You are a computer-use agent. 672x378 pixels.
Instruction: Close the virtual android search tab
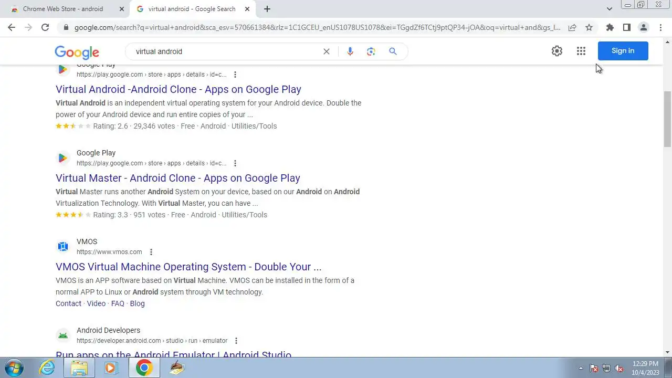[247, 9]
